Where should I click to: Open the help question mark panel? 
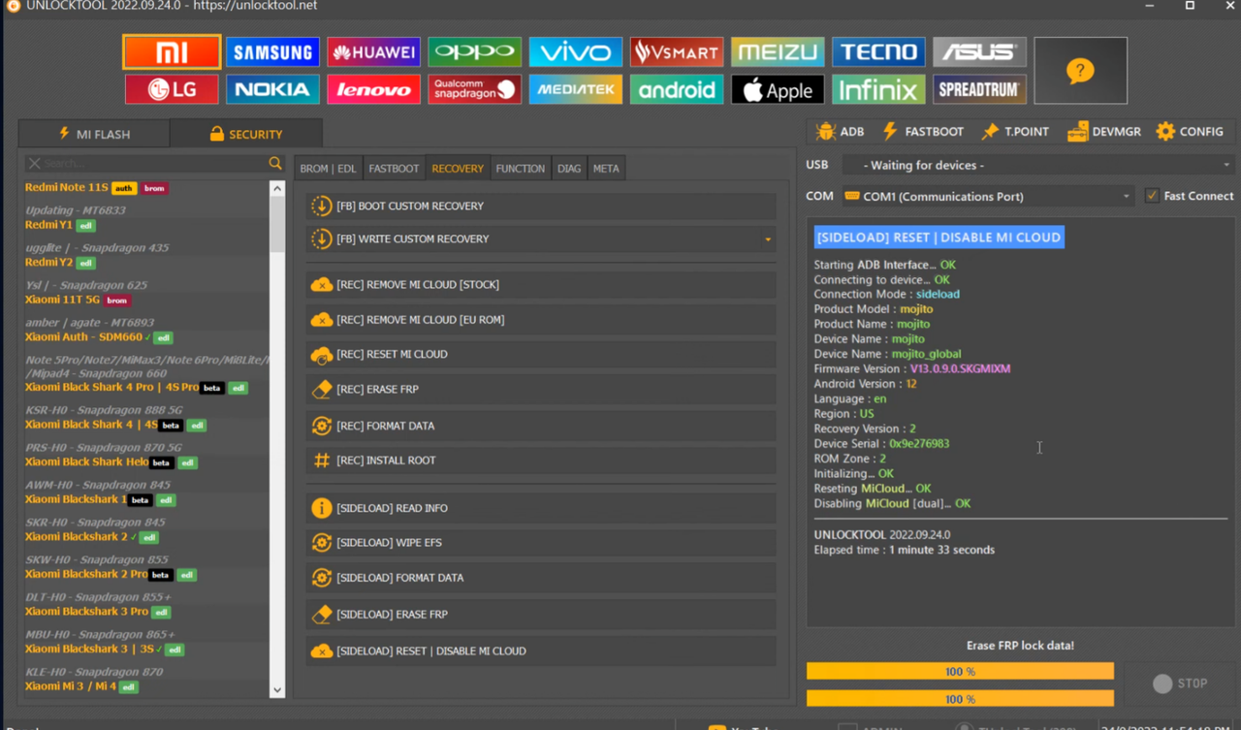1080,71
